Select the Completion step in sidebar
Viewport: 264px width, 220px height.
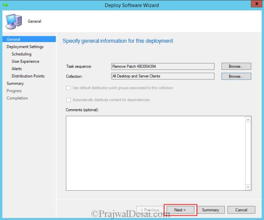coord(17,98)
